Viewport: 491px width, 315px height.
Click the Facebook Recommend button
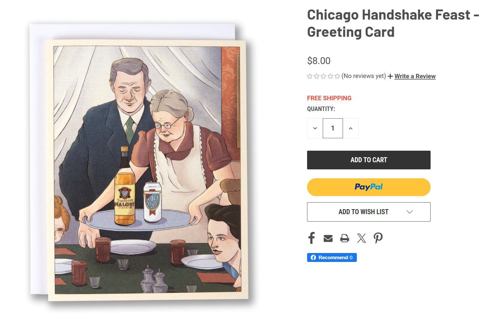pos(332,257)
